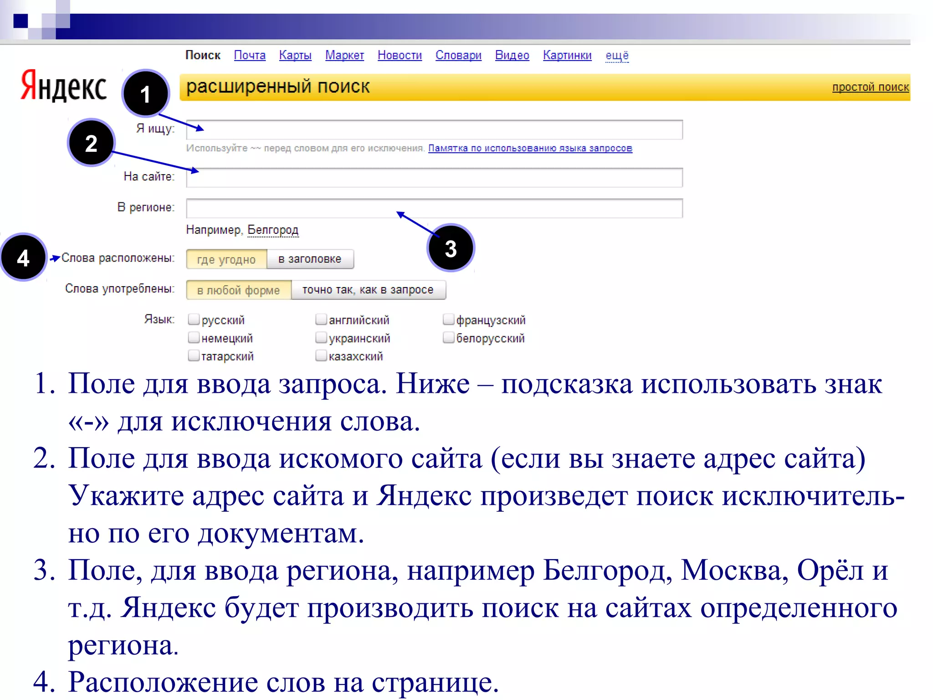This screenshot has height=700, width=933.
Task: Open the Карты service link
Action: (x=295, y=55)
